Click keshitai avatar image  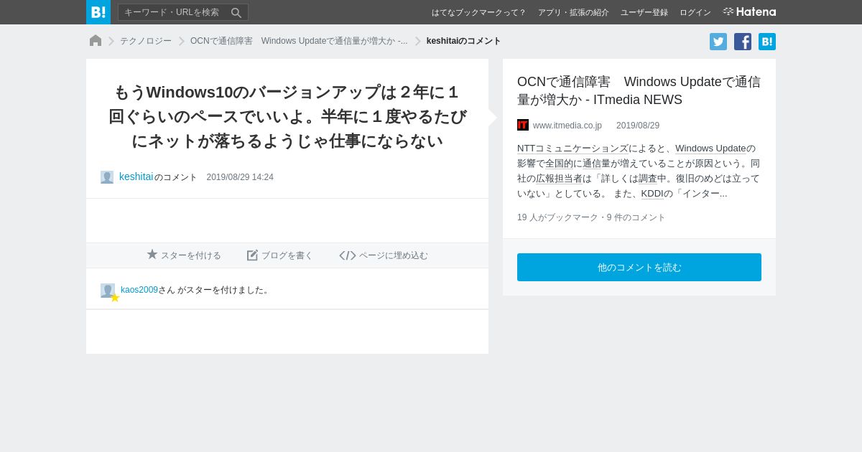[107, 177]
